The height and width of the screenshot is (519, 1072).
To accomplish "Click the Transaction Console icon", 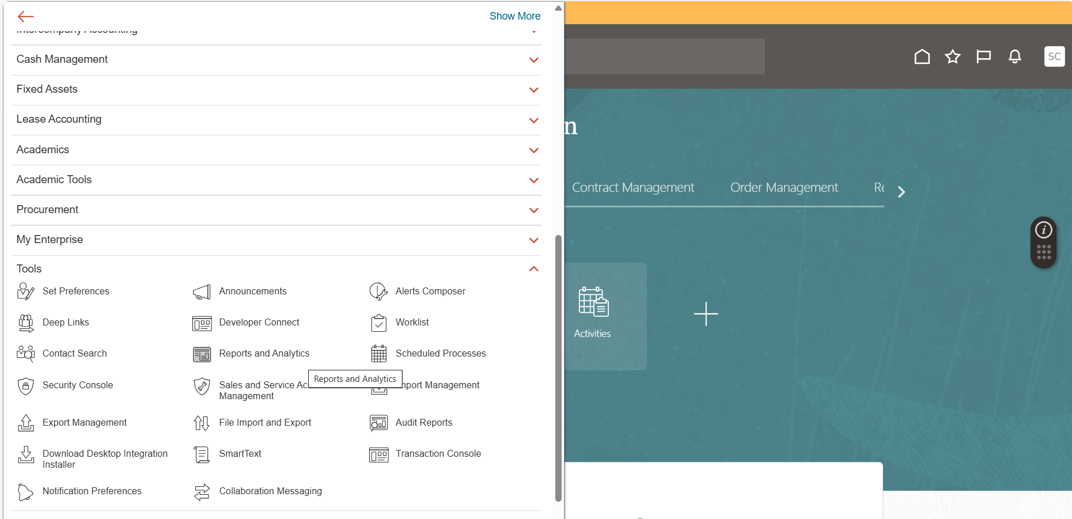I will tap(378, 455).
